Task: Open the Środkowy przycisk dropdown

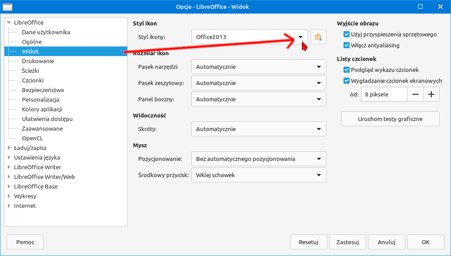Action: tap(258, 175)
